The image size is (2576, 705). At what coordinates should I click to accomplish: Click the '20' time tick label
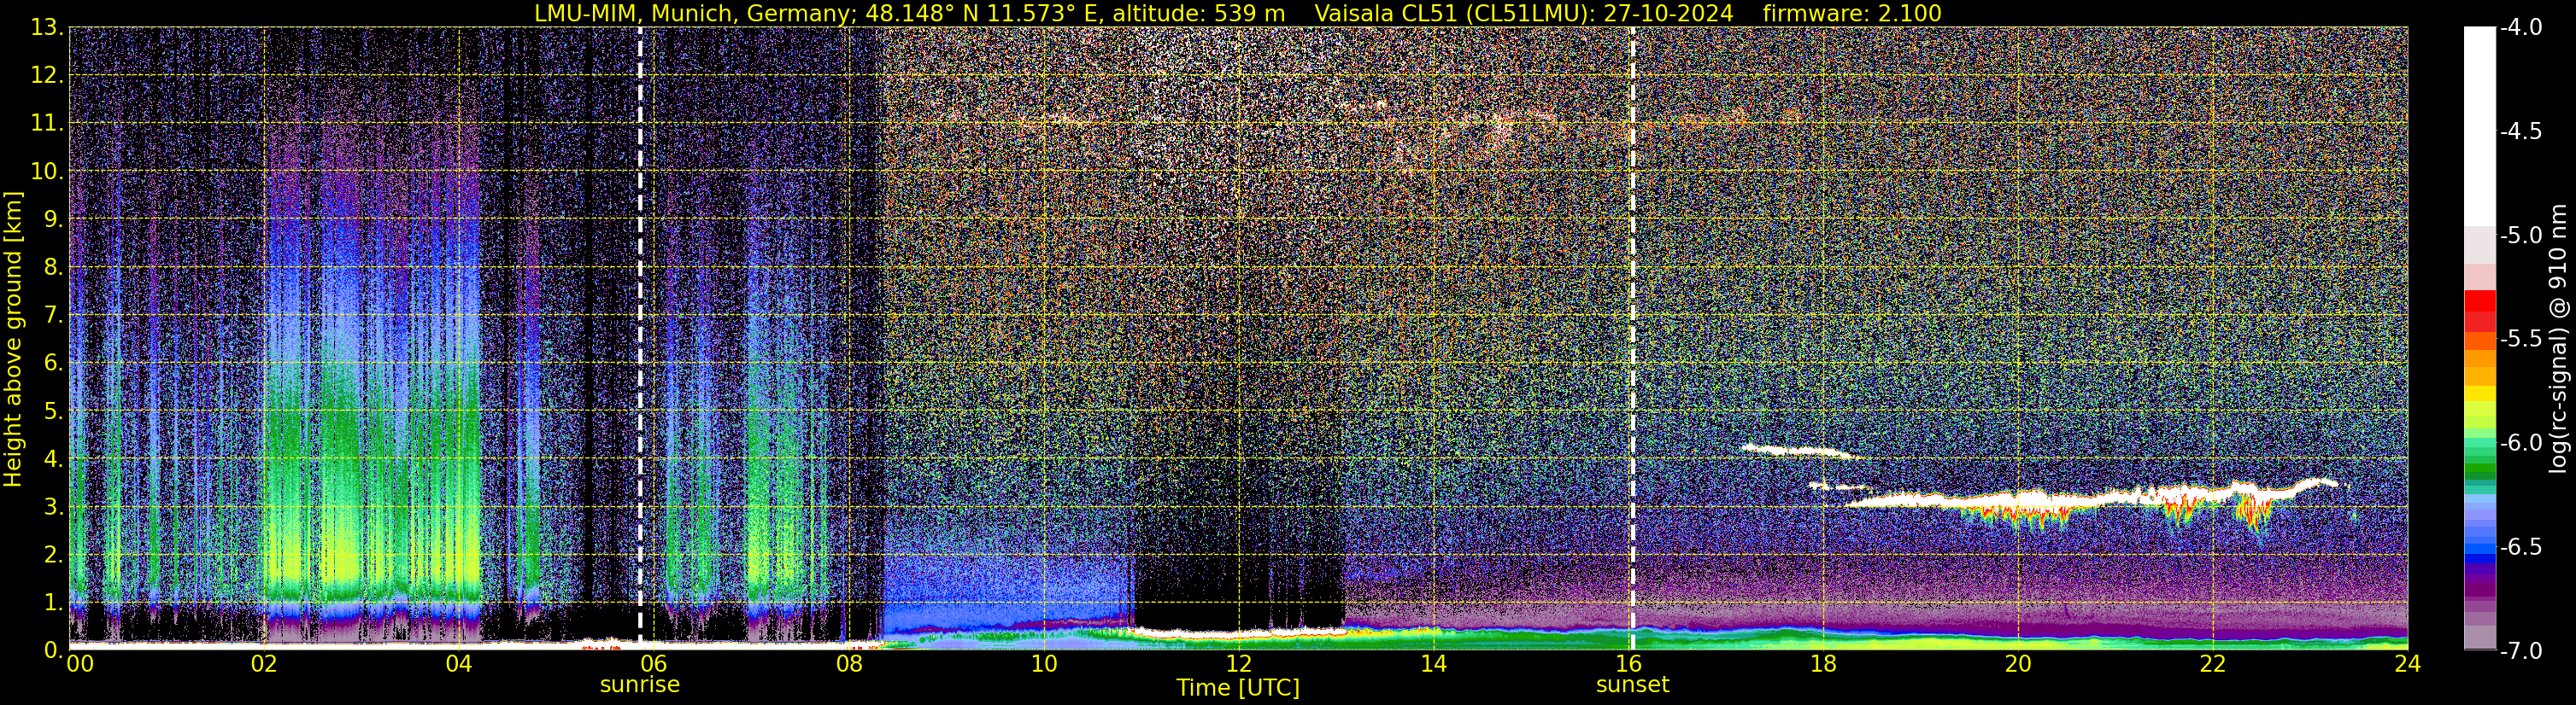[x=2018, y=664]
